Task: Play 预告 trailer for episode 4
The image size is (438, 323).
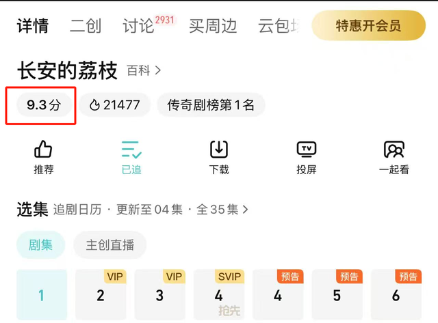Action: coord(278,294)
